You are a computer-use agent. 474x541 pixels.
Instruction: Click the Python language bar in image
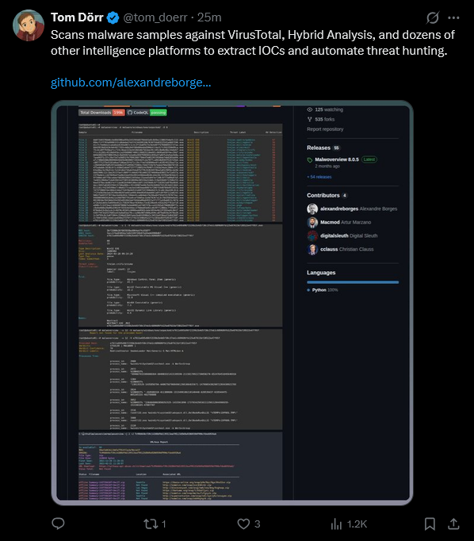tap(352, 282)
